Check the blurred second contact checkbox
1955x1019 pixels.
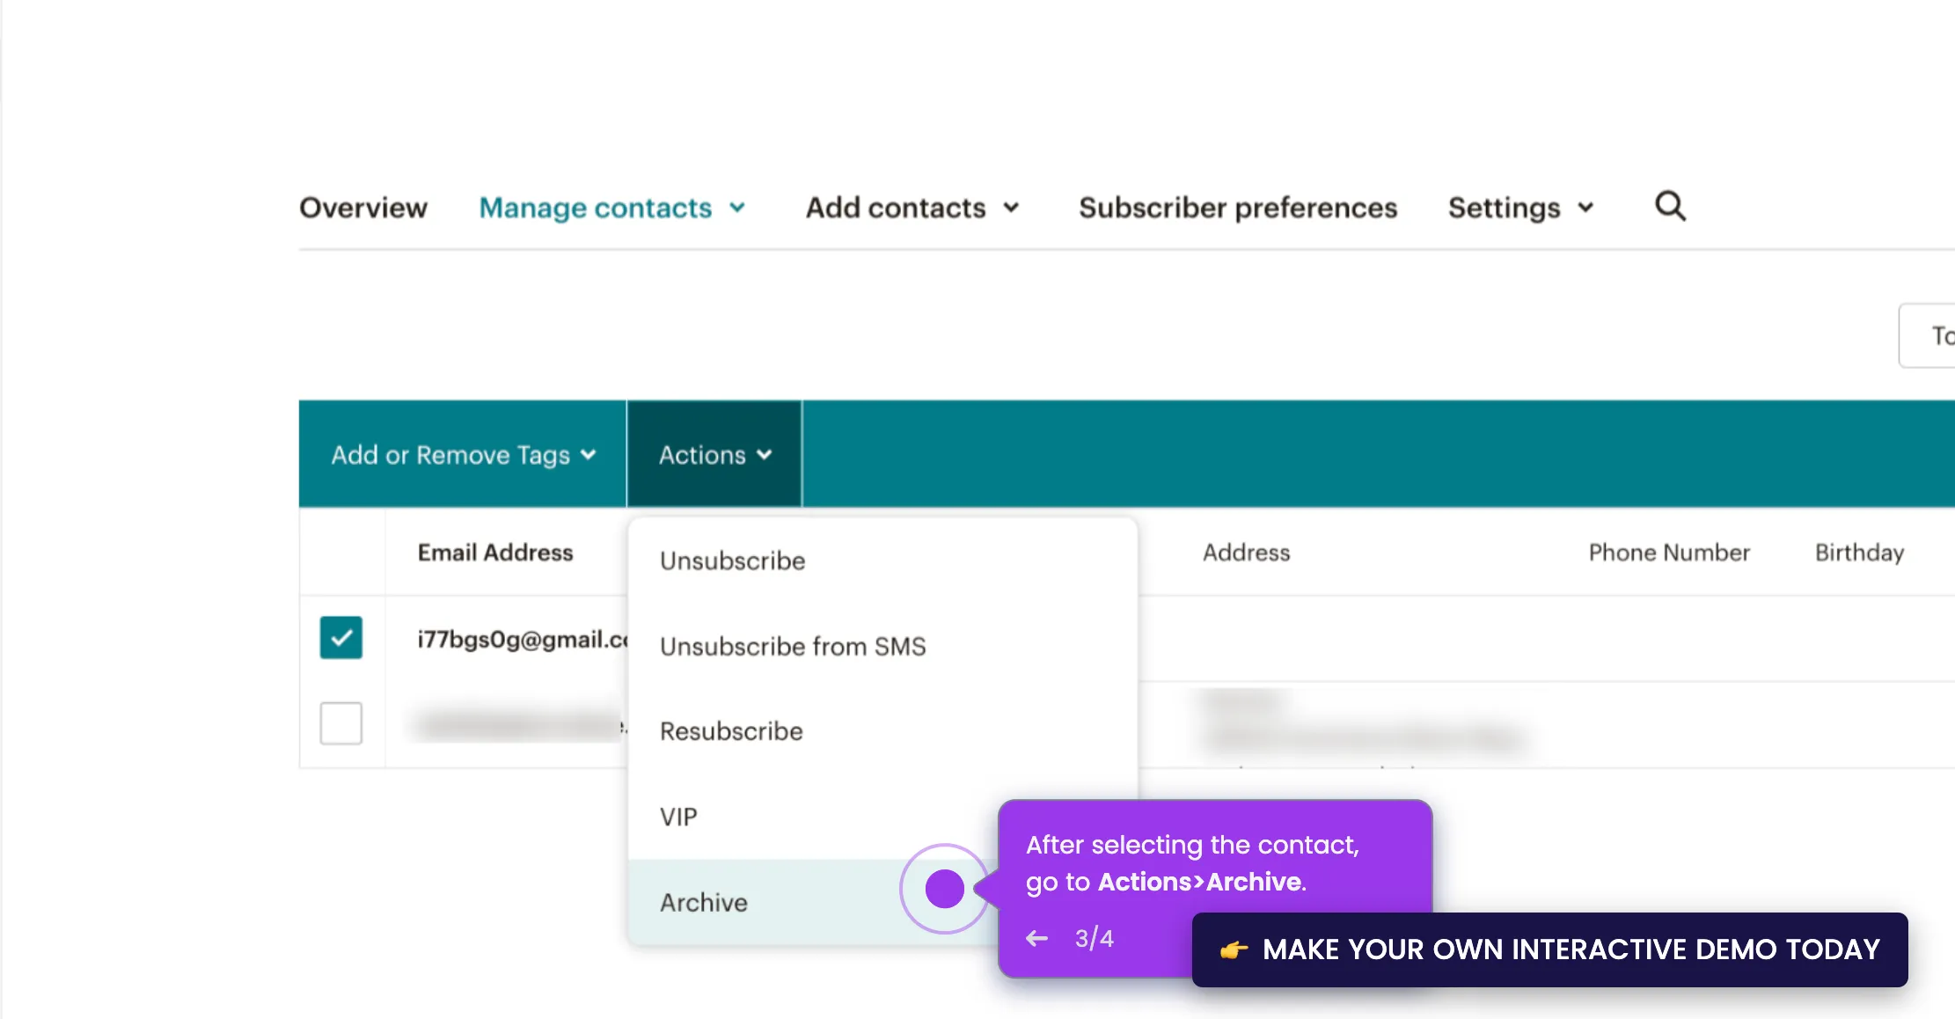click(x=341, y=723)
